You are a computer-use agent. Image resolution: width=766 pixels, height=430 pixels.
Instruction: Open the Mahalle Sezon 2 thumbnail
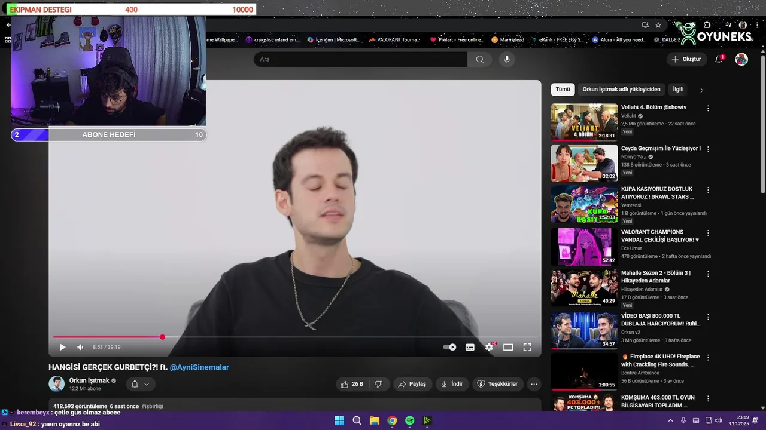coord(584,287)
